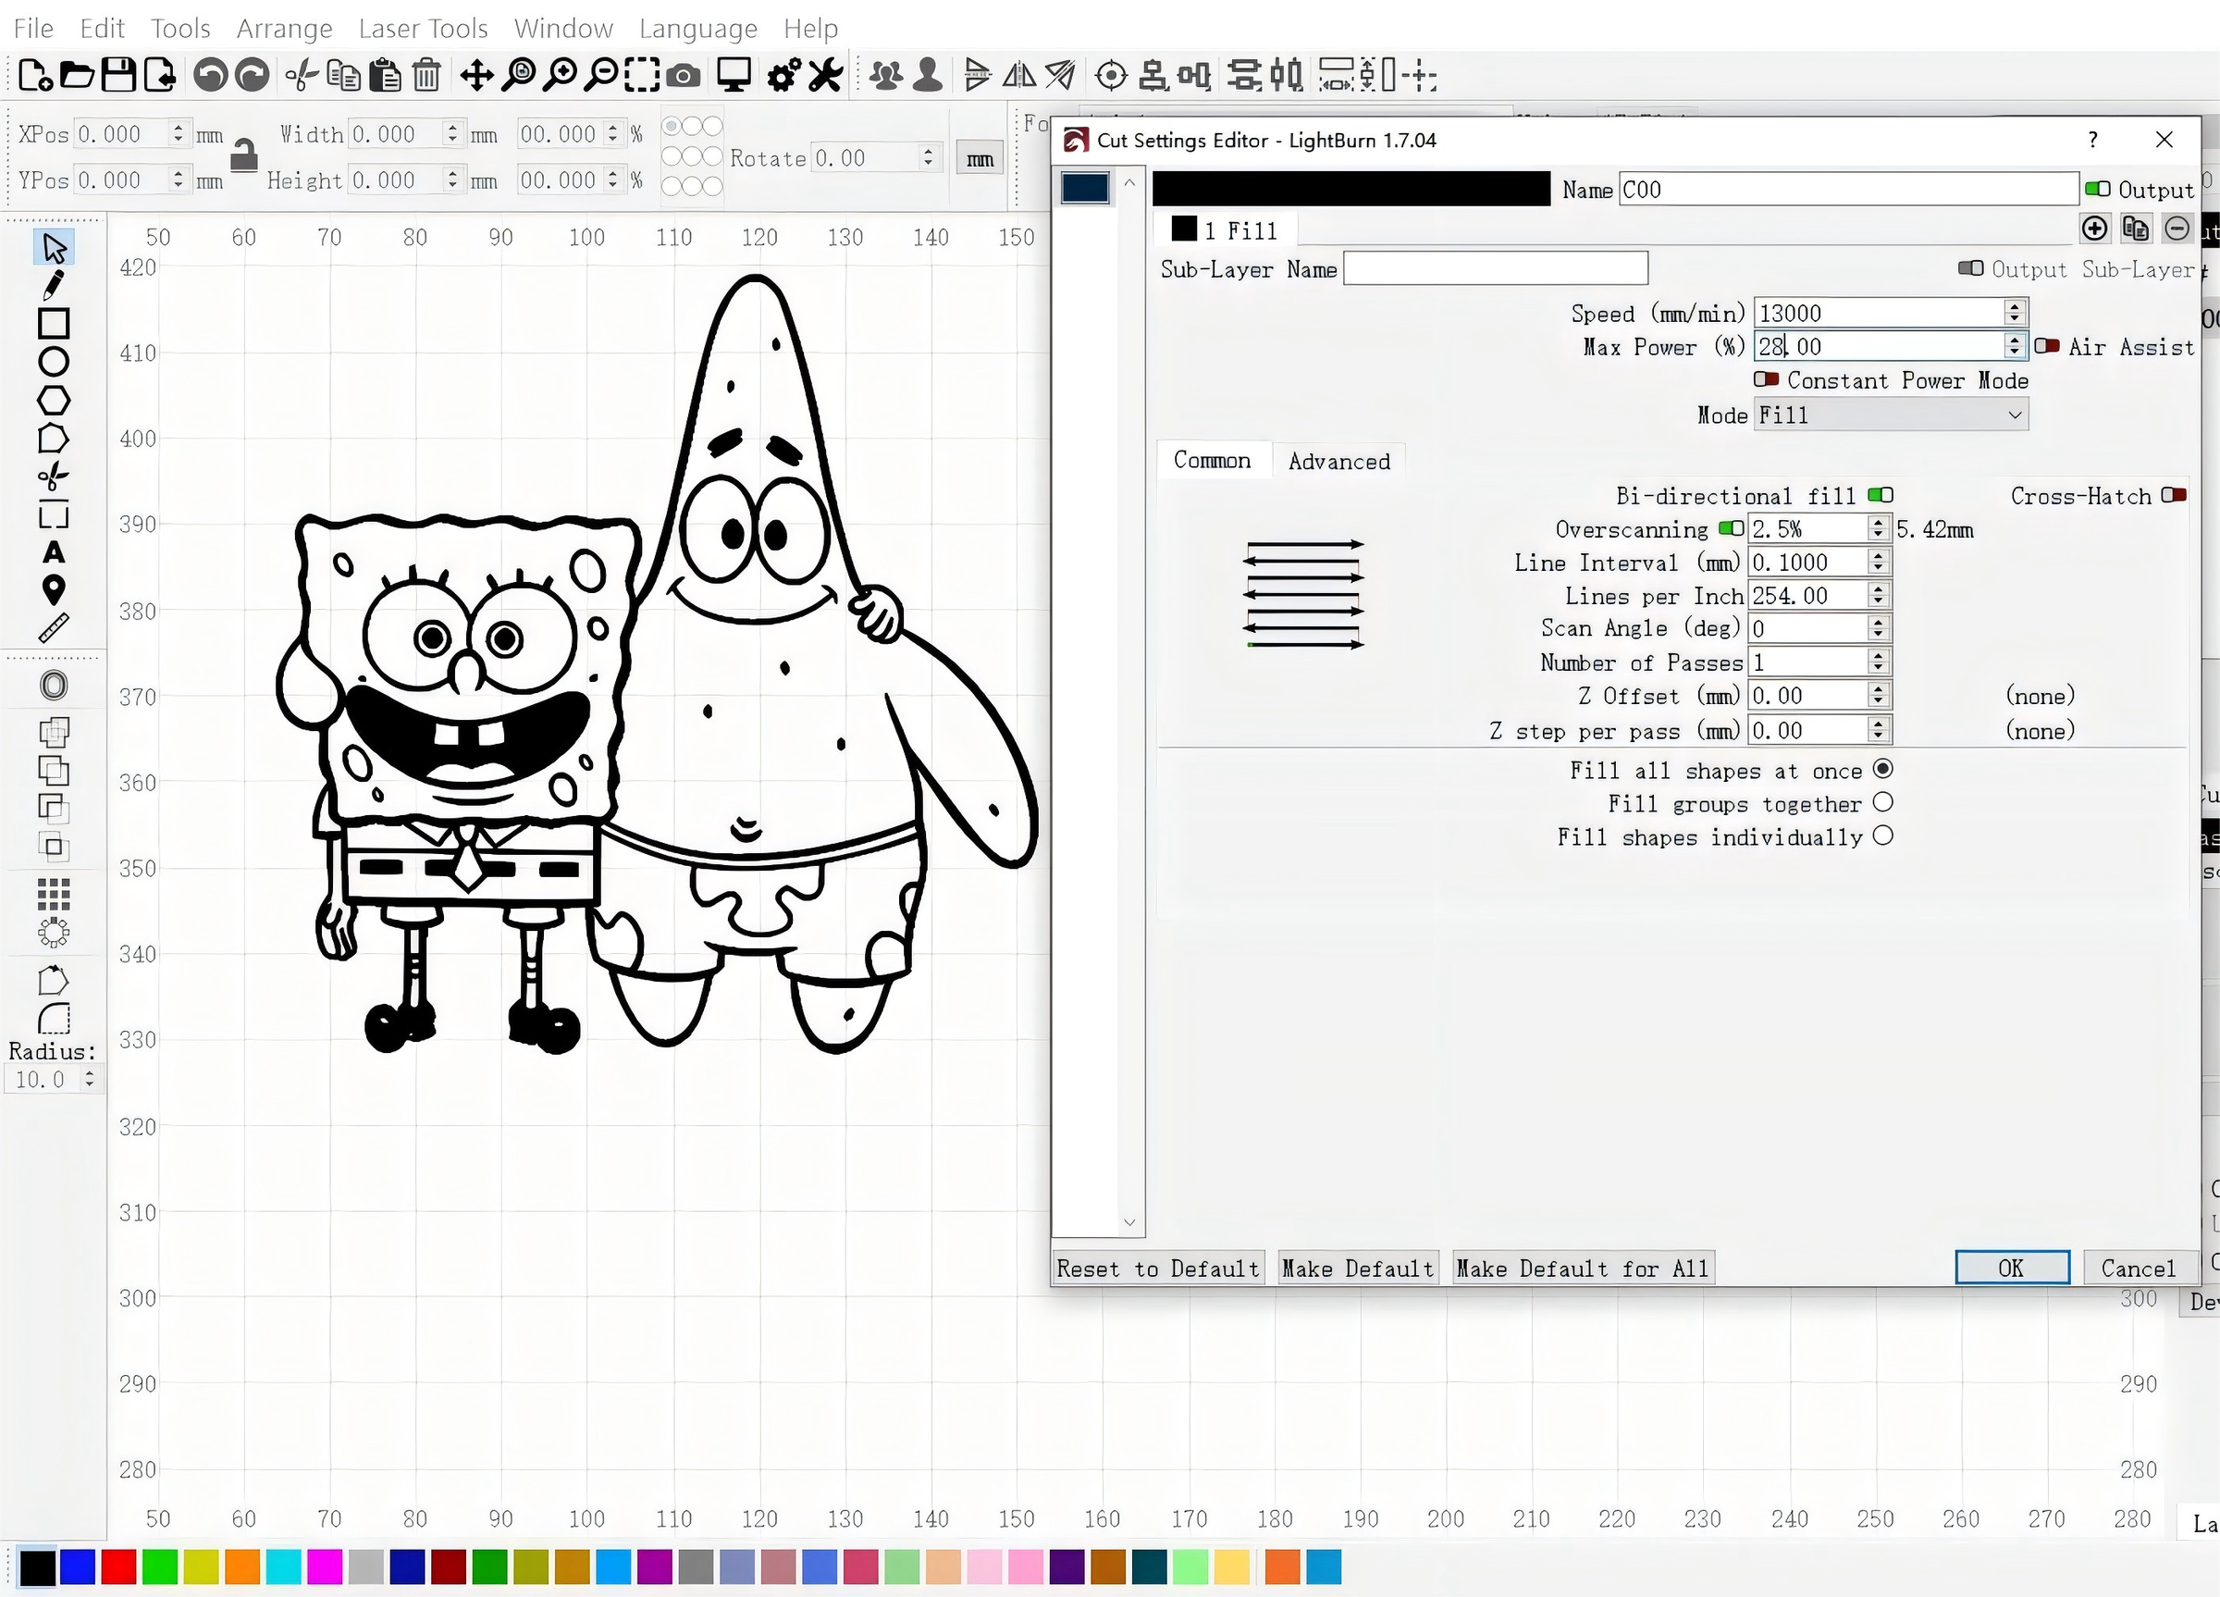Image resolution: width=2220 pixels, height=1597 pixels.
Task: Select the Draw Lines pencil tool
Action: pos(53,285)
